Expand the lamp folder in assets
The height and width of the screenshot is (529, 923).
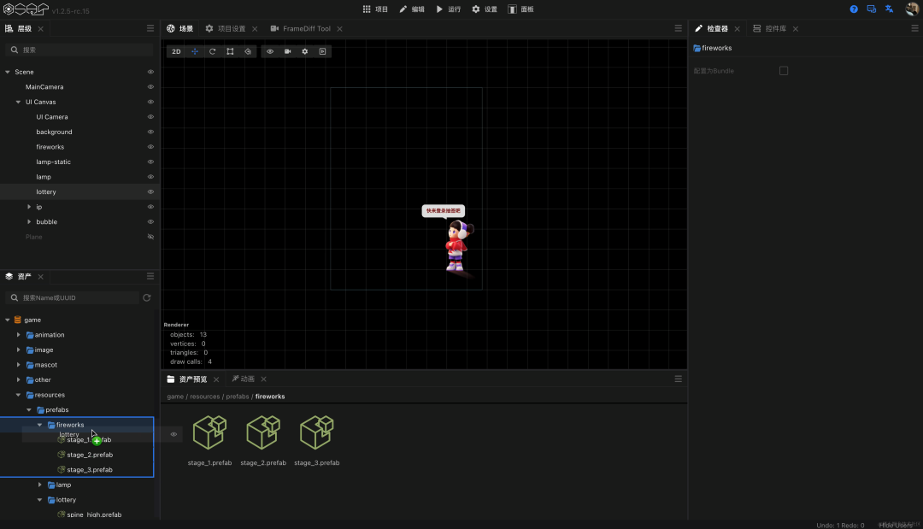click(x=40, y=485)
